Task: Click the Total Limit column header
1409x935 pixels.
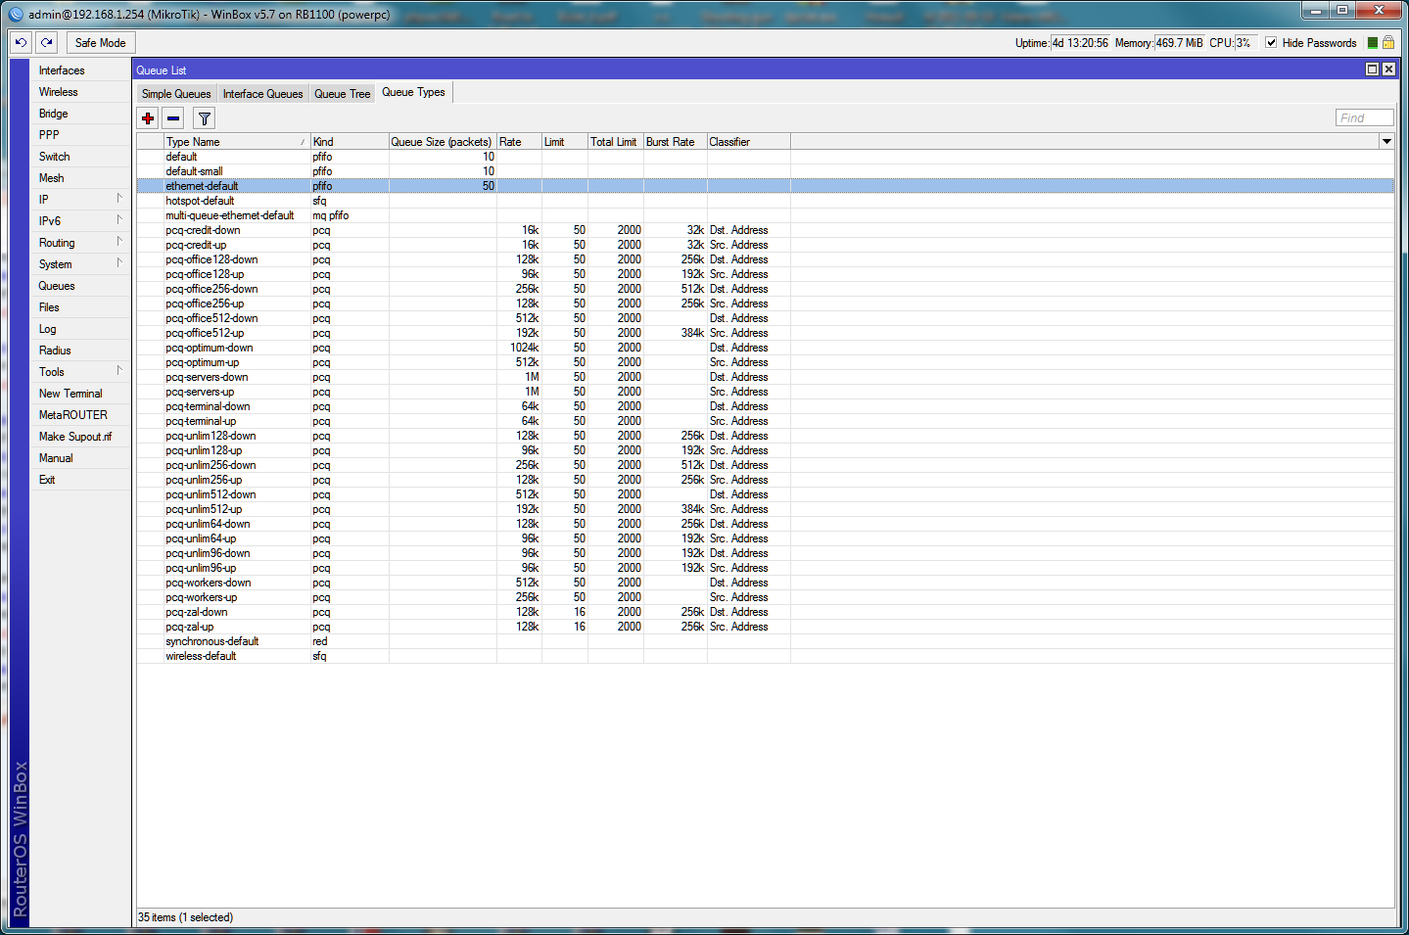Action: (616, 142)
